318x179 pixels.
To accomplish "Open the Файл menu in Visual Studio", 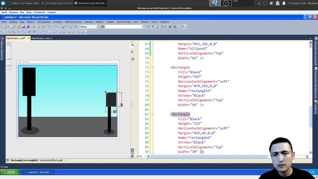I will [4, 22].
